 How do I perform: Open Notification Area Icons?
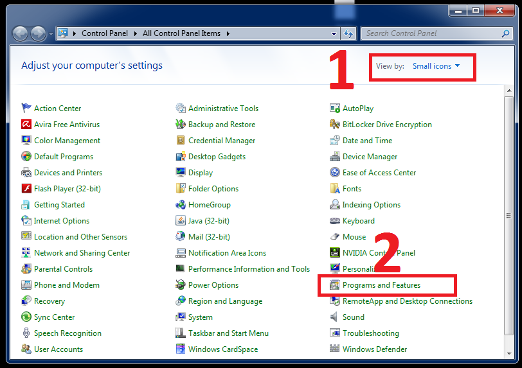(x=227, y=253)
